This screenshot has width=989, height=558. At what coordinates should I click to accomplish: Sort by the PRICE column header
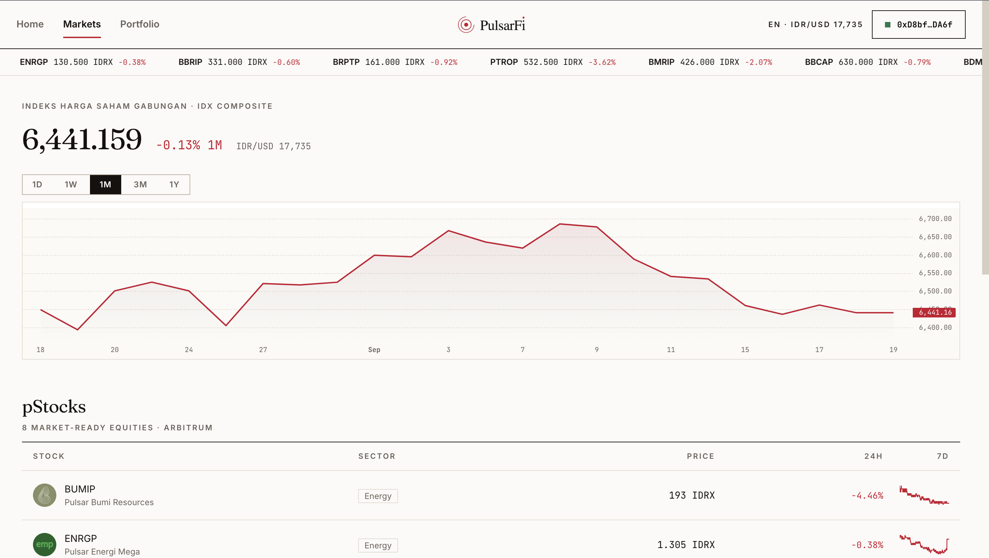(700, 456)
